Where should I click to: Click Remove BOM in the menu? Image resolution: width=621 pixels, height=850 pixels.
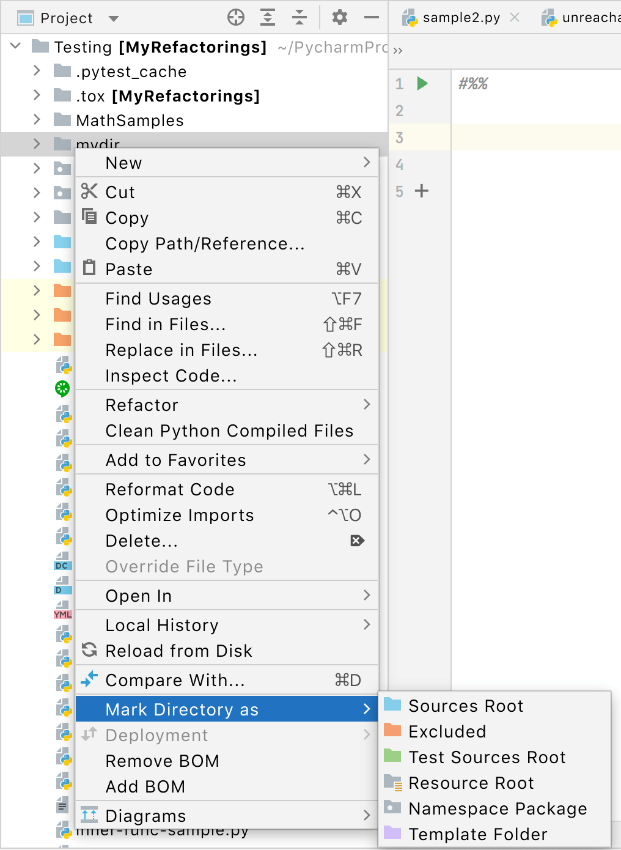[162, 761]
